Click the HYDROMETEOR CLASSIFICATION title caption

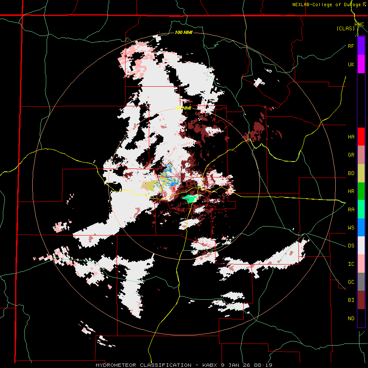point(184,365)
